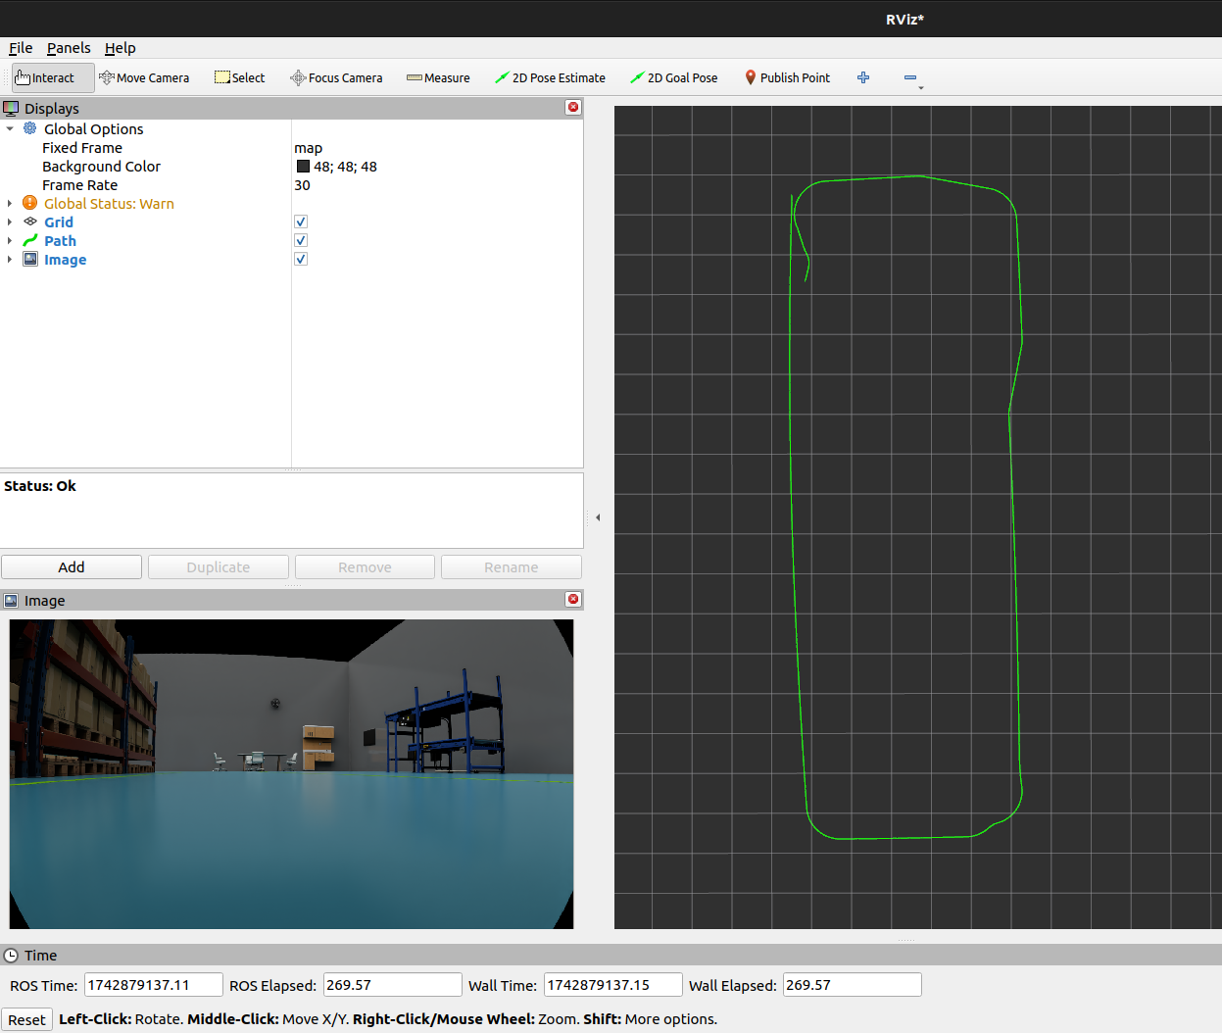Activate the Move Camera tool
The width and height of the screenshot is (1222, 1033).
(144, 78)
